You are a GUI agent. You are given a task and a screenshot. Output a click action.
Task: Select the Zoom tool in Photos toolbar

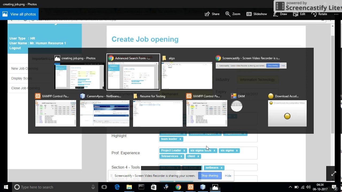pyautogui.click(x=233, y=14)
